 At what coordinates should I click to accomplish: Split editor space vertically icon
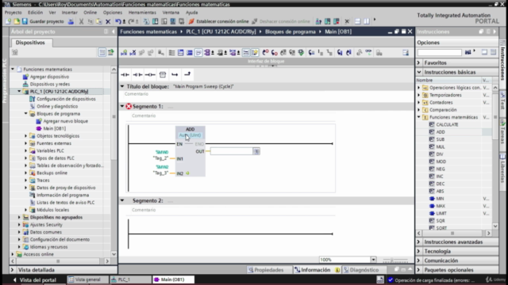[x=367, y=21]
